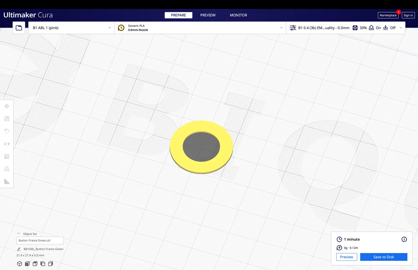418x270 pixels.
Task: Click the Ultimaker Cura logo
Action: [x=28, y=15]
